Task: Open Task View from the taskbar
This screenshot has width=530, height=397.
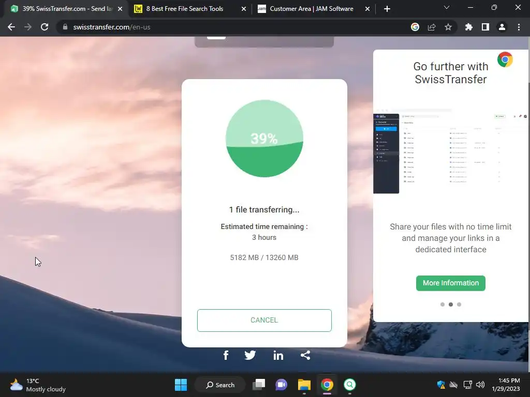Action: [x=259, y=385]
